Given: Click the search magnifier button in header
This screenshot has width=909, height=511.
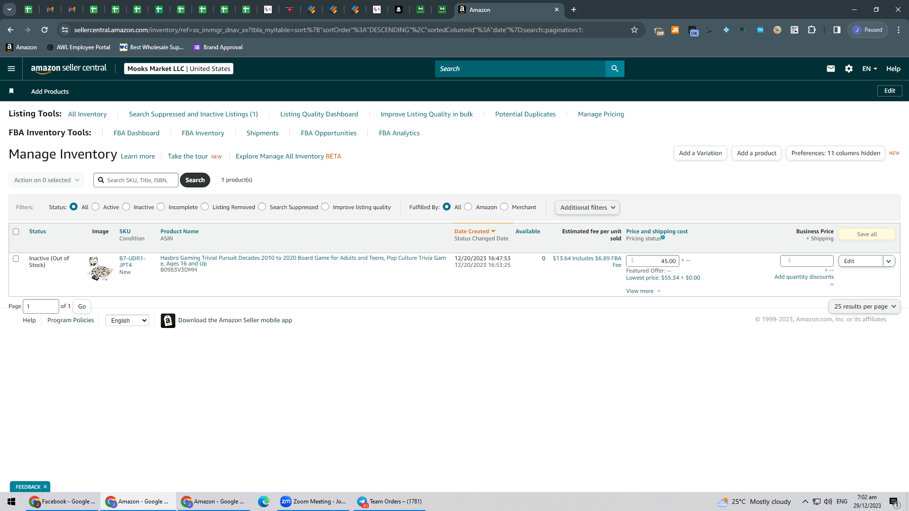Looking at the screenshot, I should tap(615, 69).
